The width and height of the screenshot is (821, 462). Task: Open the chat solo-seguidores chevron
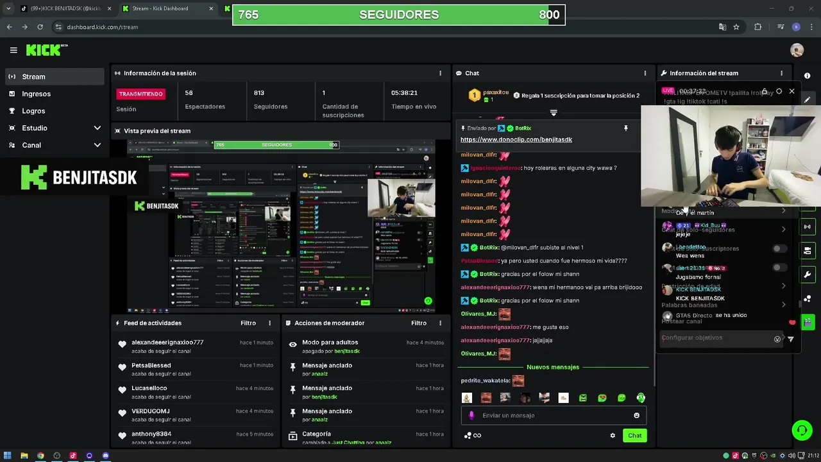point(783,230)
